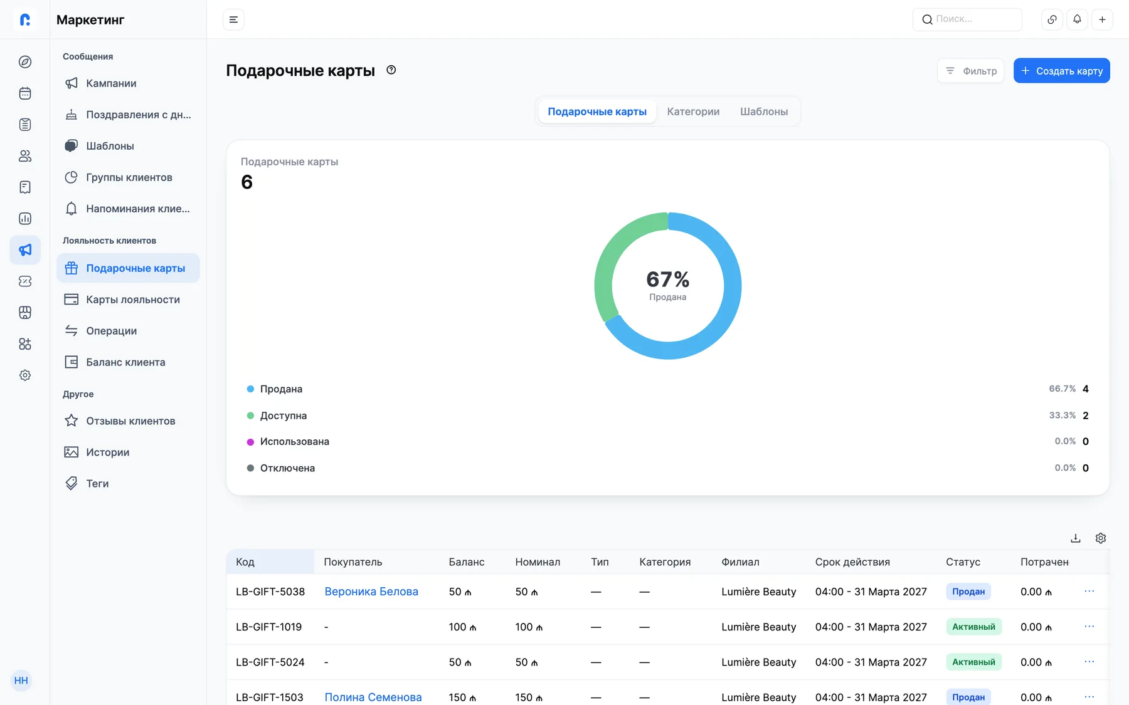Switch to the Категории tab

693,112
